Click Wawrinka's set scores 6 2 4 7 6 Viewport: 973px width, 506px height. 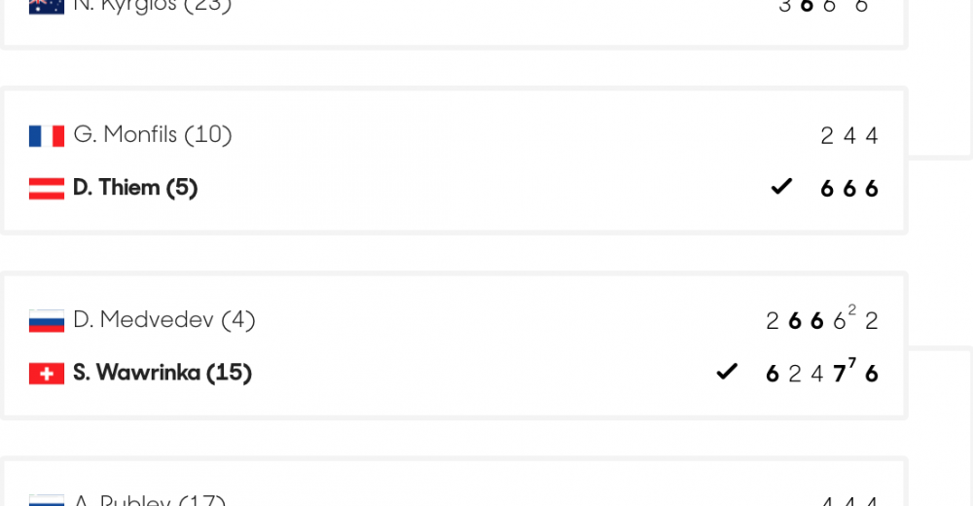coord(822,371)
